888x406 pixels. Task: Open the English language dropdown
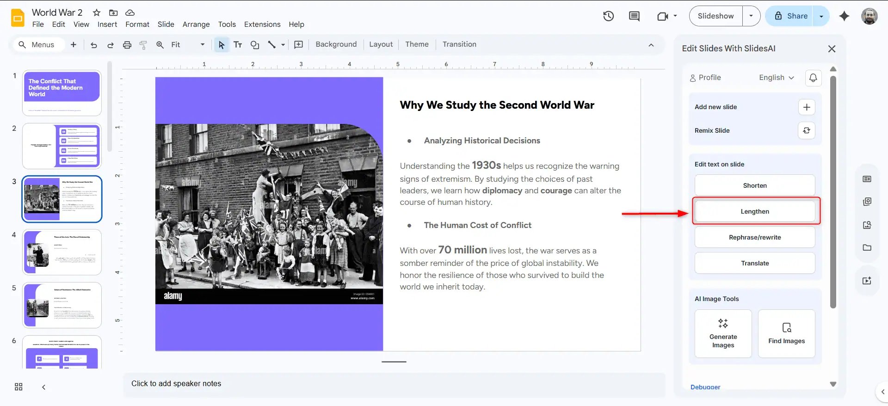pos(776,78)
